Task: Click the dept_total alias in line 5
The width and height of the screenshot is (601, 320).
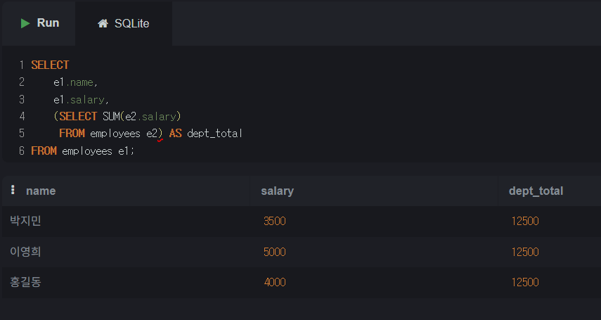Action: point(214,134)
